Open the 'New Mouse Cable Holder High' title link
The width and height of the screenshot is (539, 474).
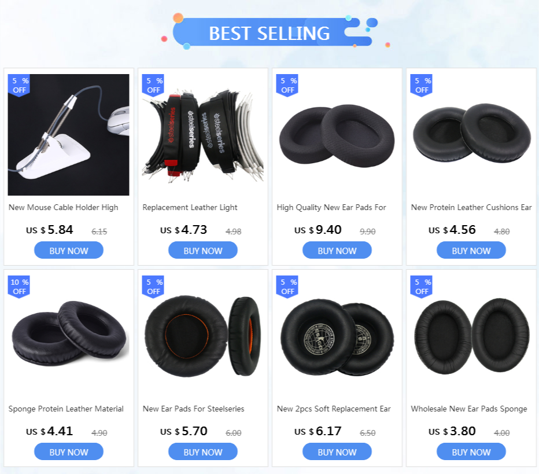click(x=63, y=207)
